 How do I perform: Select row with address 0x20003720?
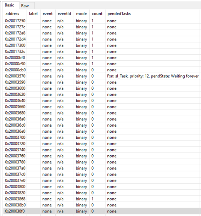(x=102, y=144)
